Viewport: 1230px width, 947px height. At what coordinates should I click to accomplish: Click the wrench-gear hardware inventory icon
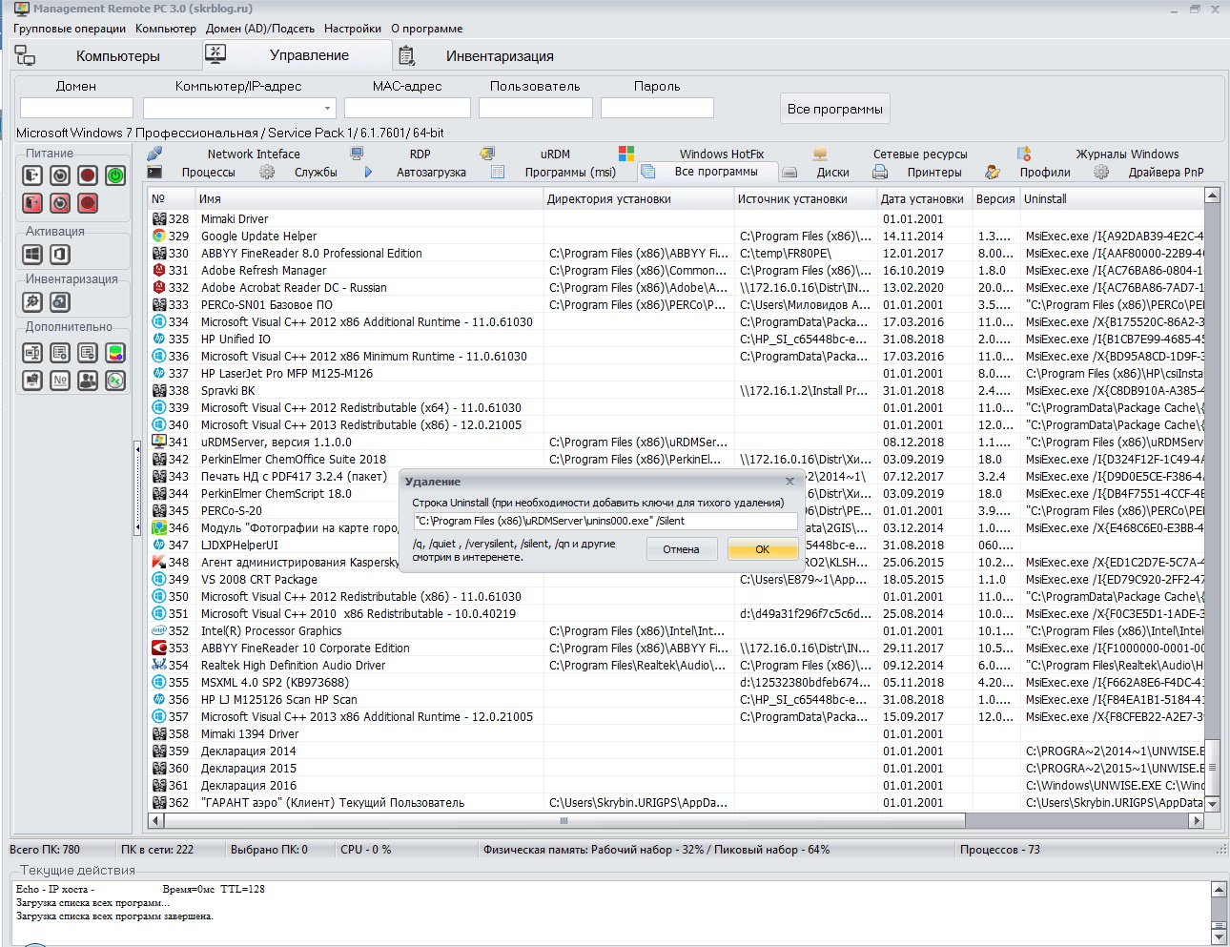pos(32,302)
